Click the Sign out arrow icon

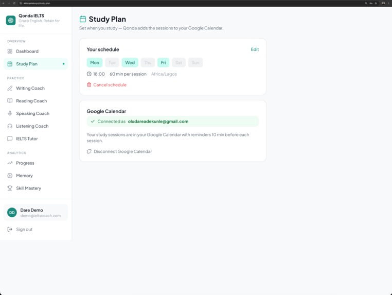(10, 229)
